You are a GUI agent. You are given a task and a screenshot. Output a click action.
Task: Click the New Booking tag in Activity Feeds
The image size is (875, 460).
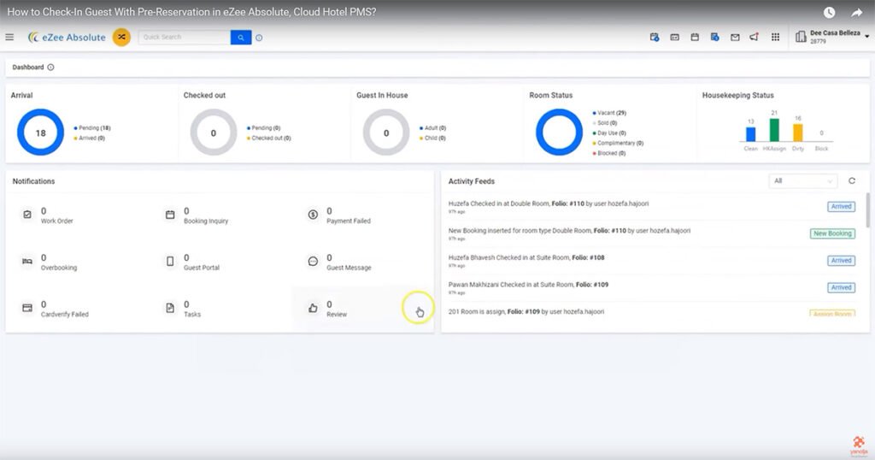pyautogui.click(x=832, y=233)
